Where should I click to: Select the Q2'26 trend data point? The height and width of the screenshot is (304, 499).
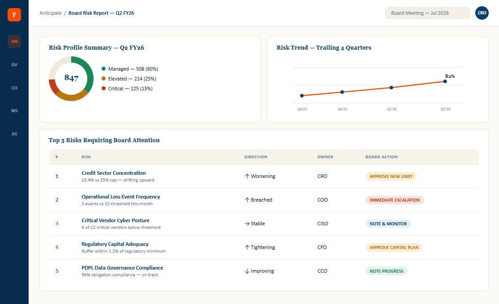pyautogui.click(x=445, y=81)
